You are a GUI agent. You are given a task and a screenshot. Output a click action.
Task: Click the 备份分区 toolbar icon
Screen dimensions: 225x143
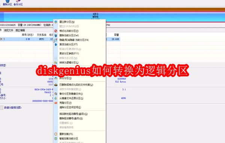click(x=18, y=1)
